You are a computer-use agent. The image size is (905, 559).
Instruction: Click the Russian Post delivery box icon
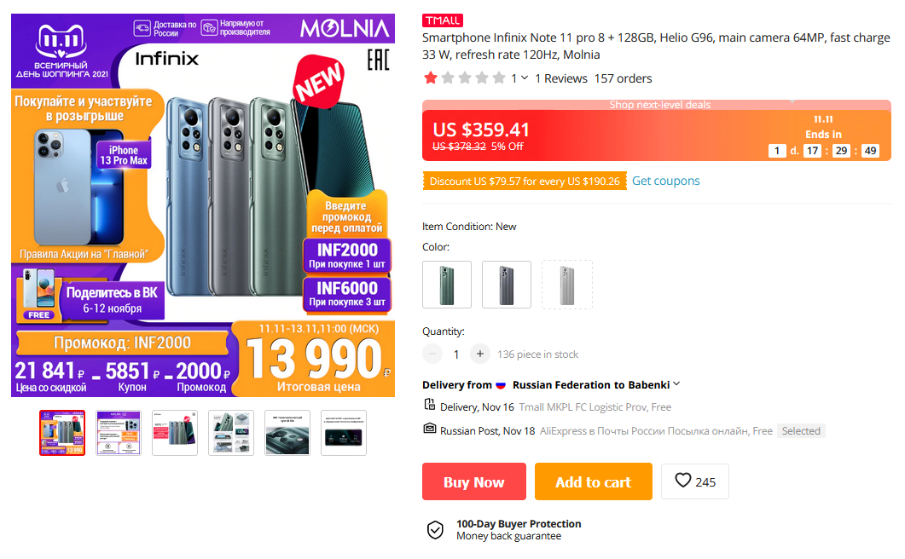point(430,429)
